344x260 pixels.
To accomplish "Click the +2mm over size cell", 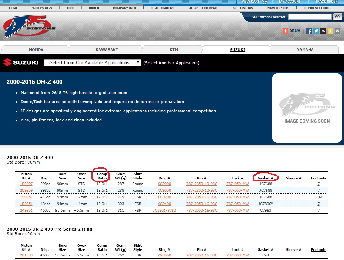I will (81, 197).
